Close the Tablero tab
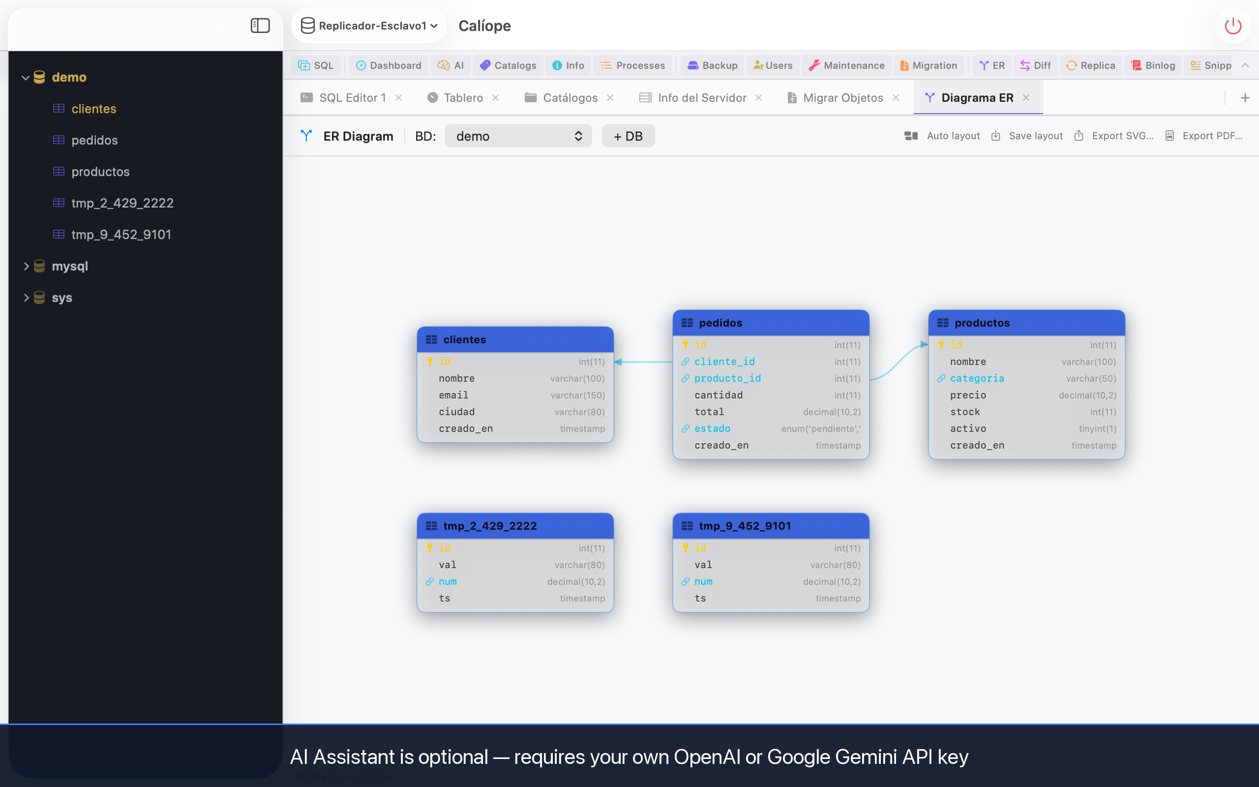Image resolution: width=1259 pixels, height=787 pixels. coord(496,97)
